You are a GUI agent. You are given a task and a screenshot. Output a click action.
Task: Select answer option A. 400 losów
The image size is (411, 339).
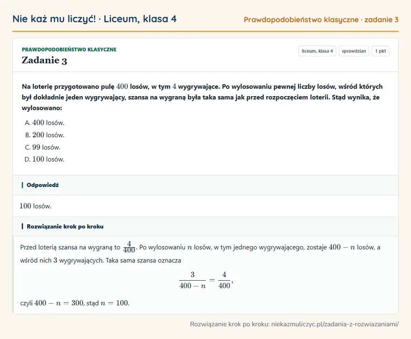coord(44,123)
